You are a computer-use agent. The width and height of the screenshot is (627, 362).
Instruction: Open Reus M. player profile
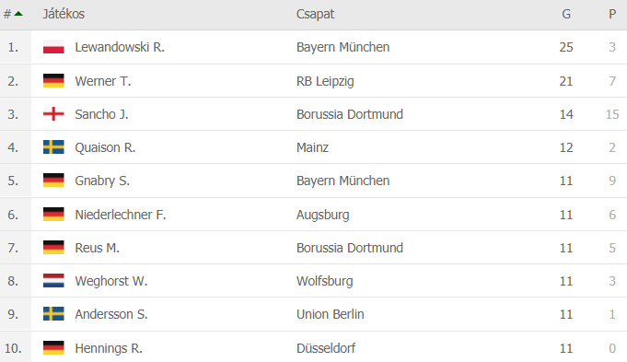[x=98, y=248]
